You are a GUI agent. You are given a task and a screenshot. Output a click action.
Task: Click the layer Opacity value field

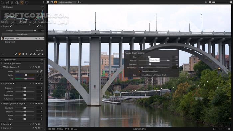[42, 31]
